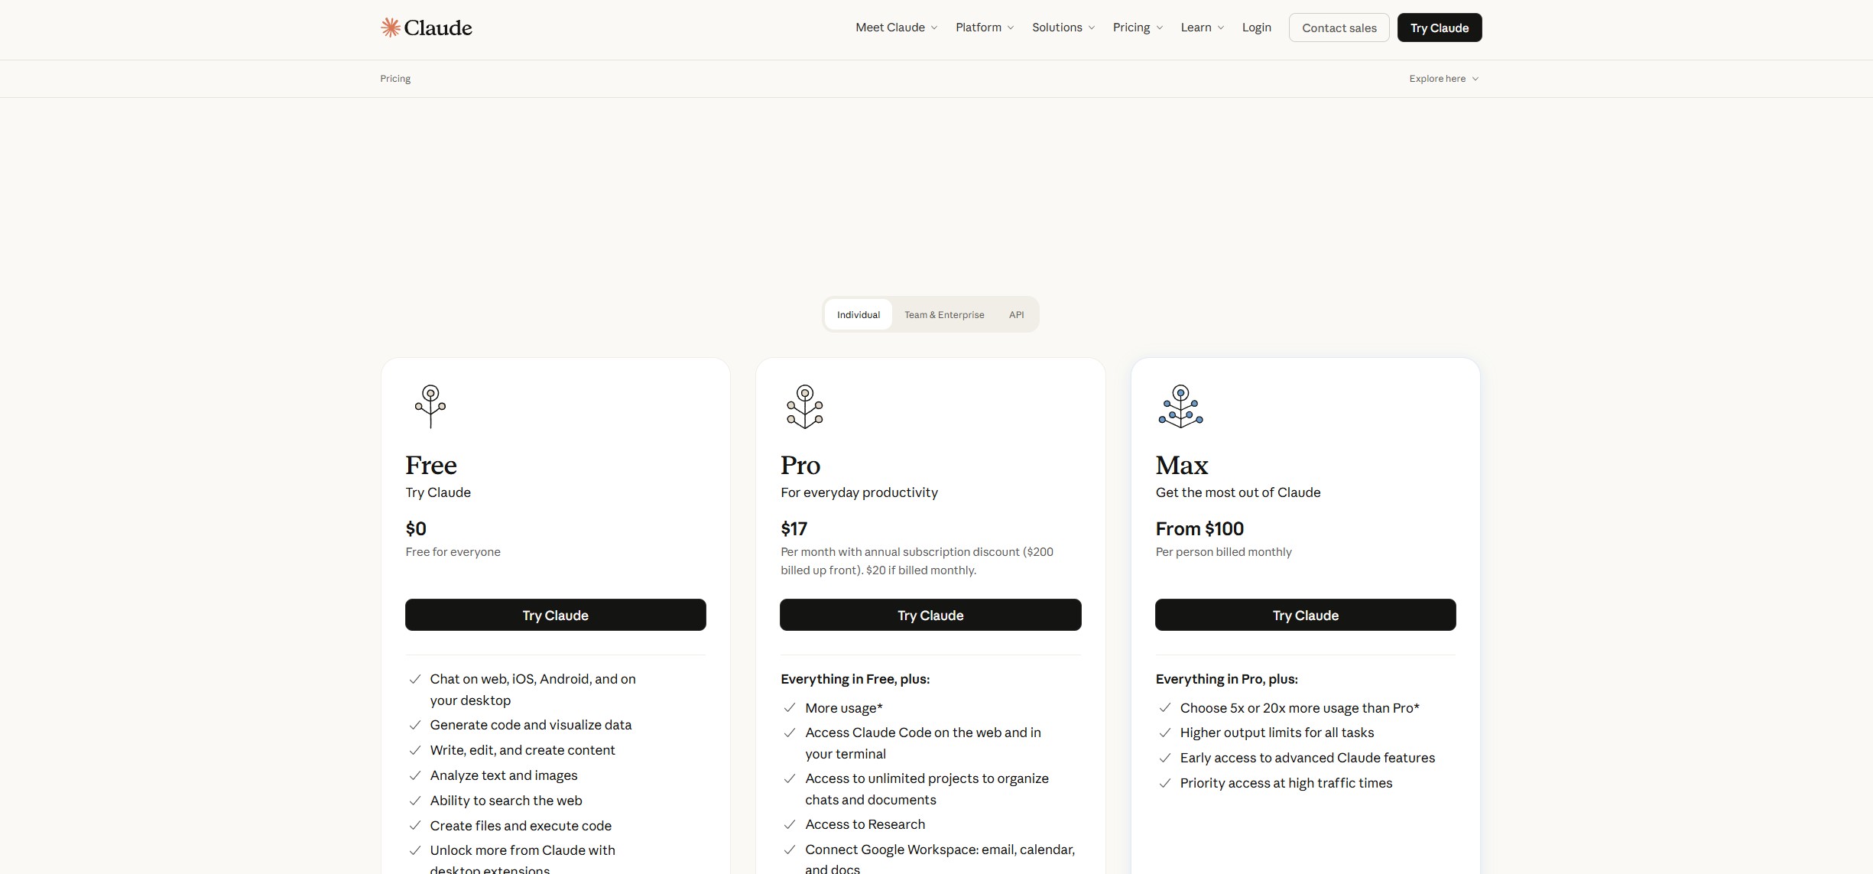Viewport: 1873px width, 874px height.
Task: Click the checkmark next to 'Access to Research'
Action: [790, 824]
